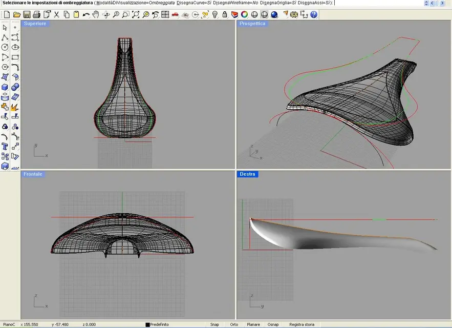Open the Lock objects padlock icon
Image resolution: width=452 pixels, height=328 pixels.
[225, 15]
